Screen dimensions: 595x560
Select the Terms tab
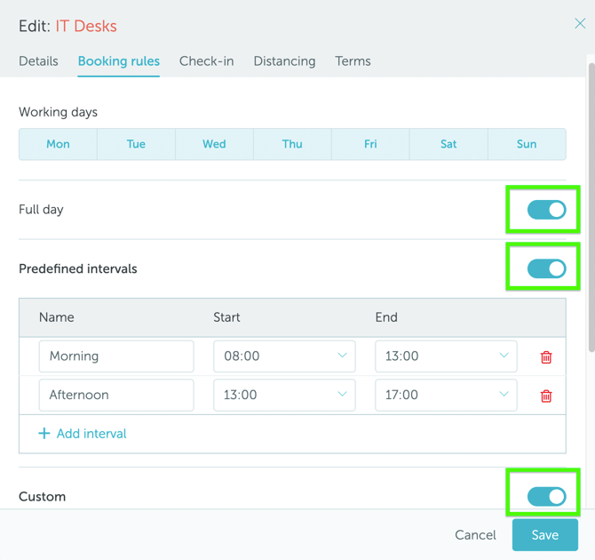[353, 61]
